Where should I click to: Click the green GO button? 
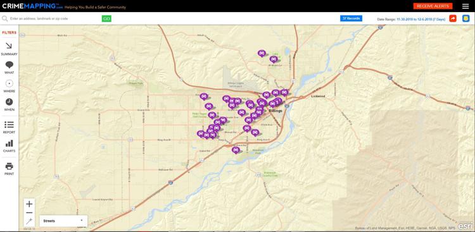click(x=106, y=19)
